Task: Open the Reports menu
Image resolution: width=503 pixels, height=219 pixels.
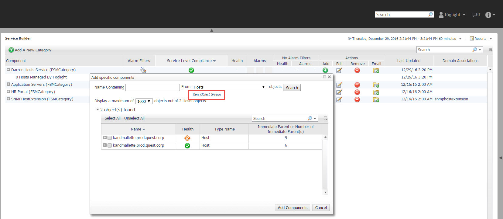Action: point(481,39)
